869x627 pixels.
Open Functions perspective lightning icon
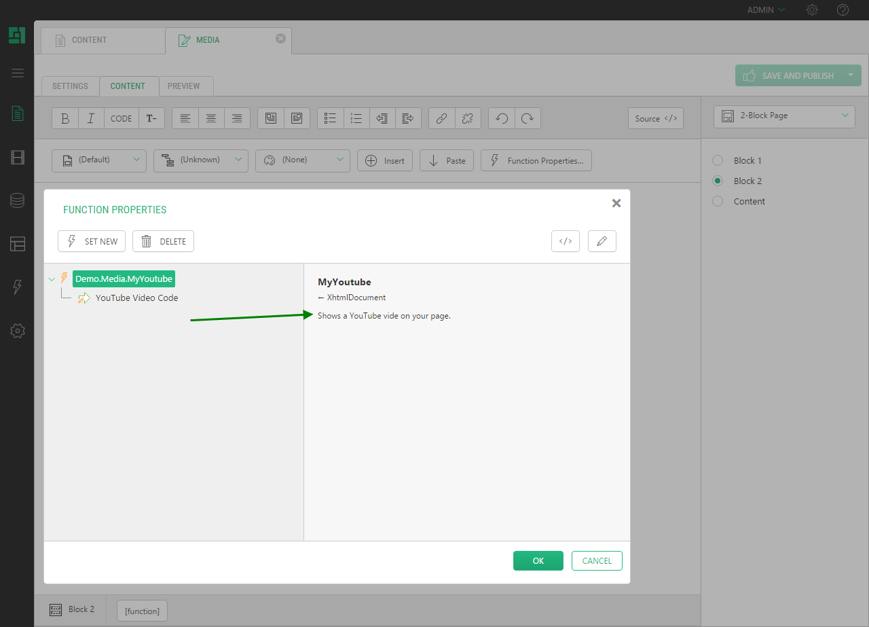[18, 287]
